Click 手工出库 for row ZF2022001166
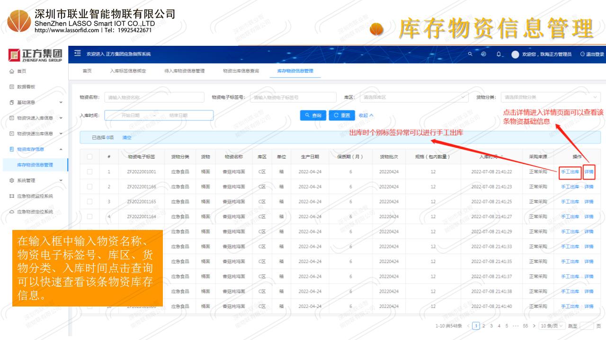Viewport: 606px width, 340px height. (570, 187)
